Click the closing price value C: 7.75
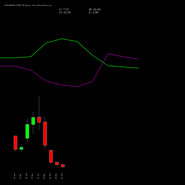The height and width of the screenshot is (185, 185). (x=64, y=10)
